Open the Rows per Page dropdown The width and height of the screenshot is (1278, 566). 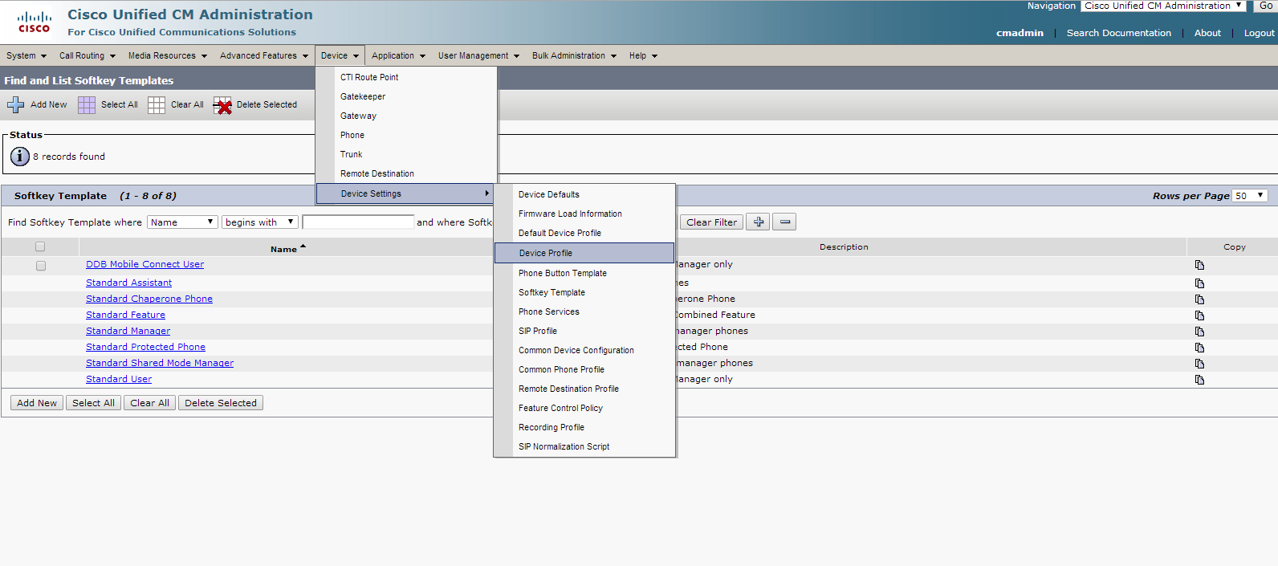[x=1250, y=196]
